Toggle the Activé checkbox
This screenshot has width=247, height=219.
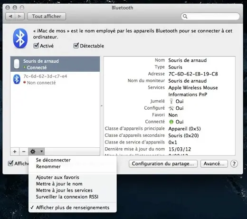[36, 46]
